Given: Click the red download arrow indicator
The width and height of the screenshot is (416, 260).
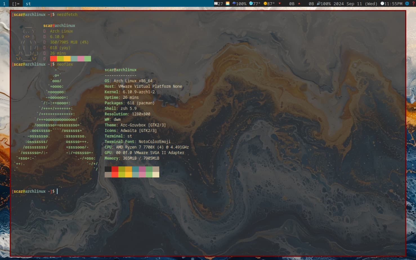Looking at the screenshot, I should click(x=279, y=4).
